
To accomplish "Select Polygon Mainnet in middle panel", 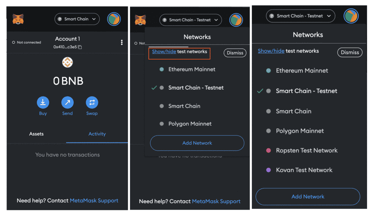I will pos(190,124).
